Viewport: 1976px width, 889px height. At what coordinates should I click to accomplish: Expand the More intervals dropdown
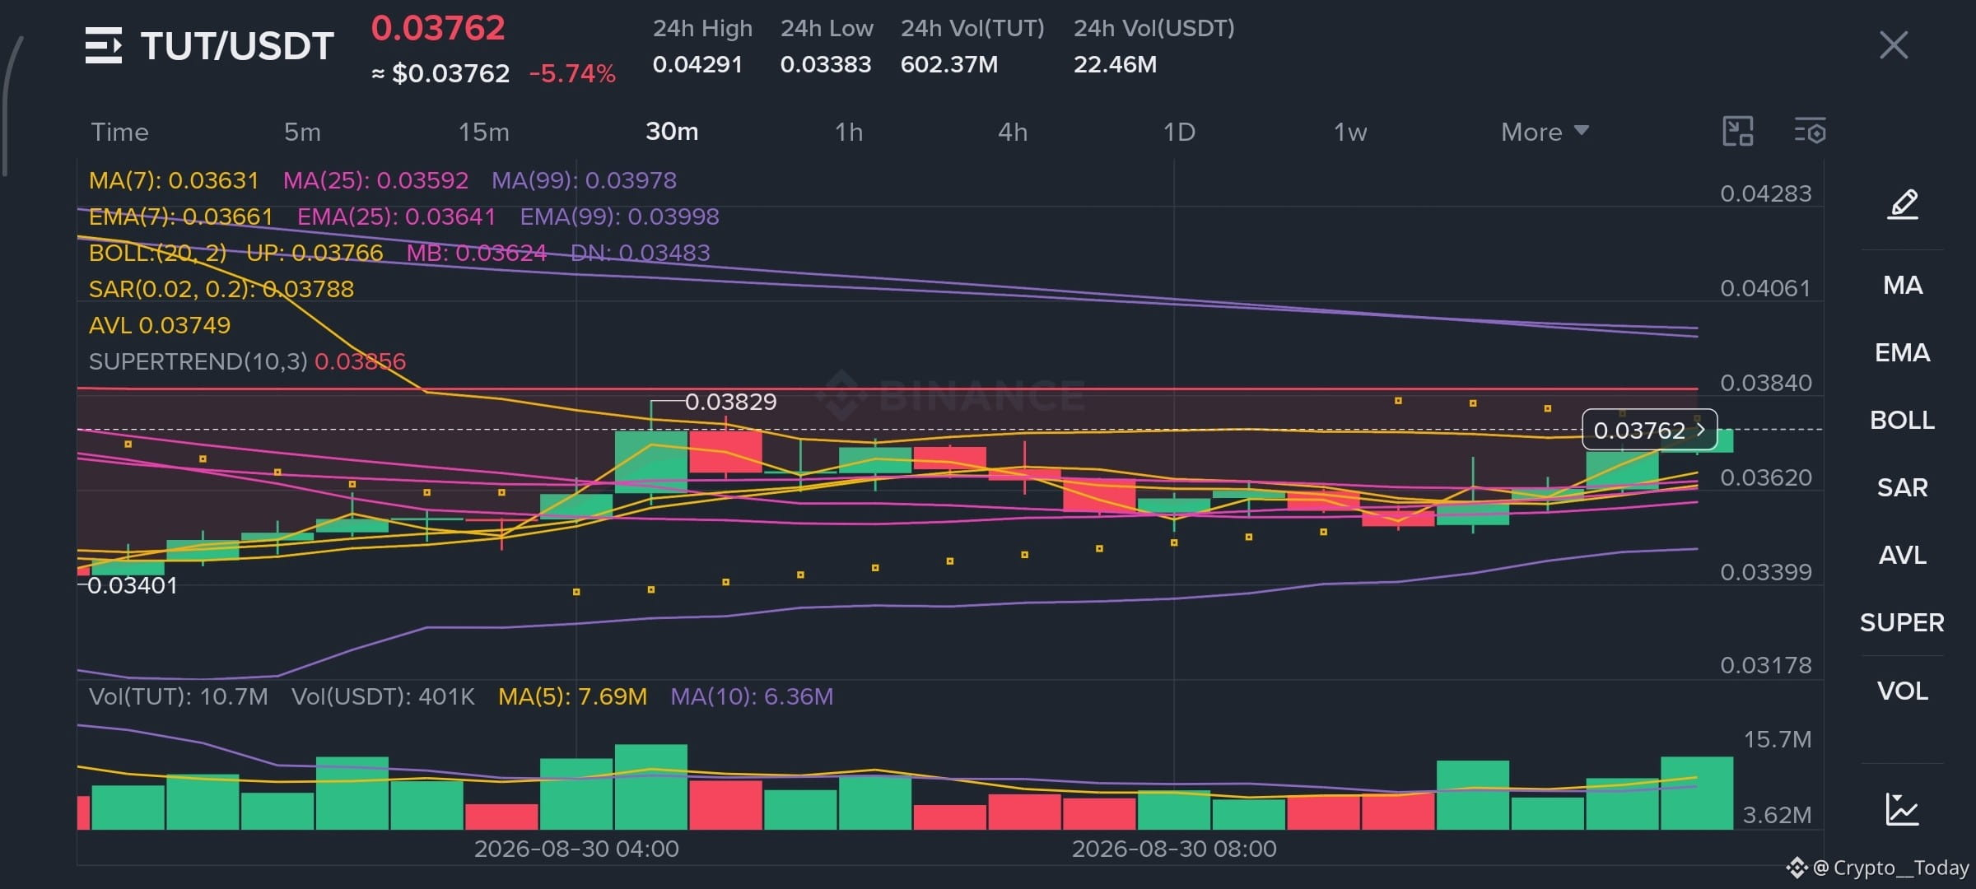(1545, 132)
